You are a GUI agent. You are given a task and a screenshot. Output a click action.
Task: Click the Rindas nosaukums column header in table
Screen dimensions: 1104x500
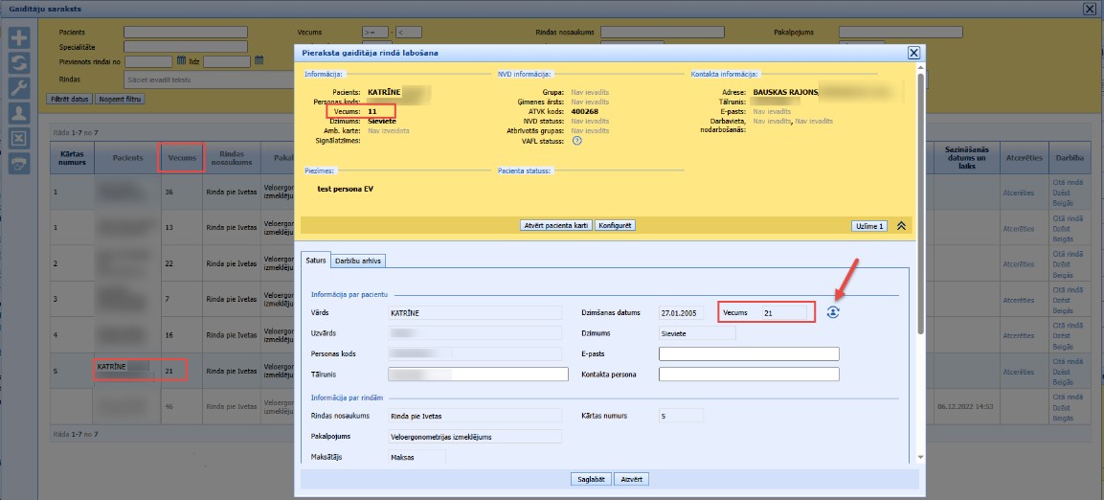(232, 158)
